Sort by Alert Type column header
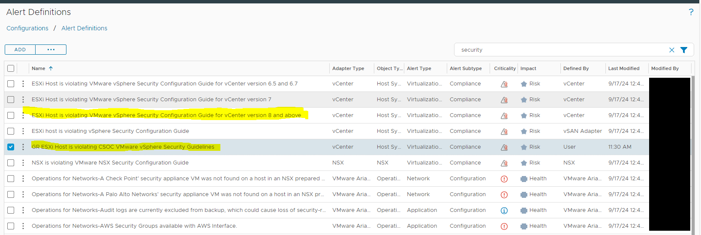 (419, 68)
